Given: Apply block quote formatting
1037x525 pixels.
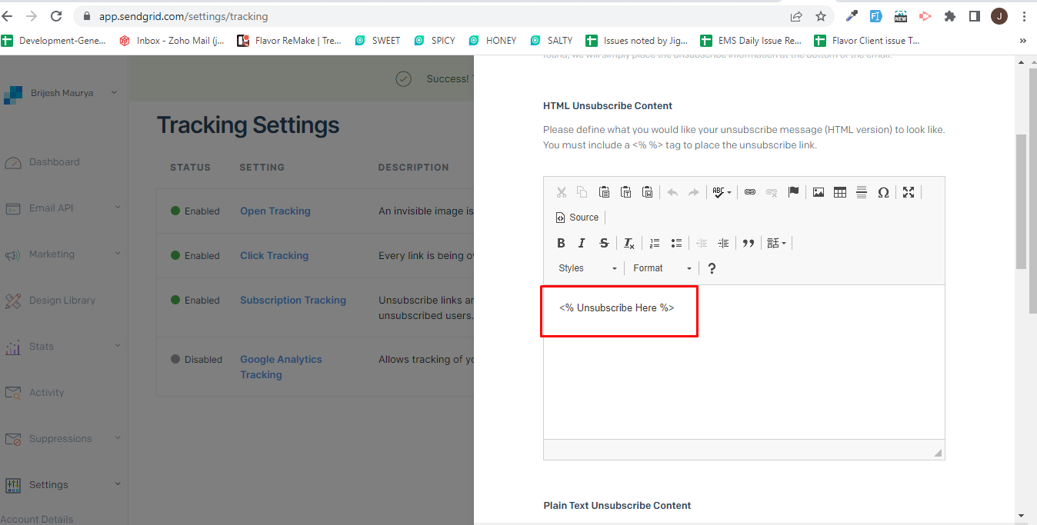Looking at the screenshot, I should click(749, 243).
